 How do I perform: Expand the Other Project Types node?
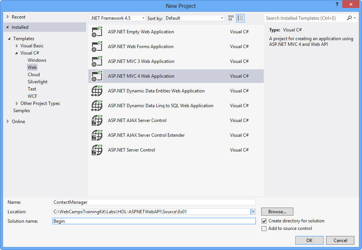pyautogui.click(x=17, y=103)
